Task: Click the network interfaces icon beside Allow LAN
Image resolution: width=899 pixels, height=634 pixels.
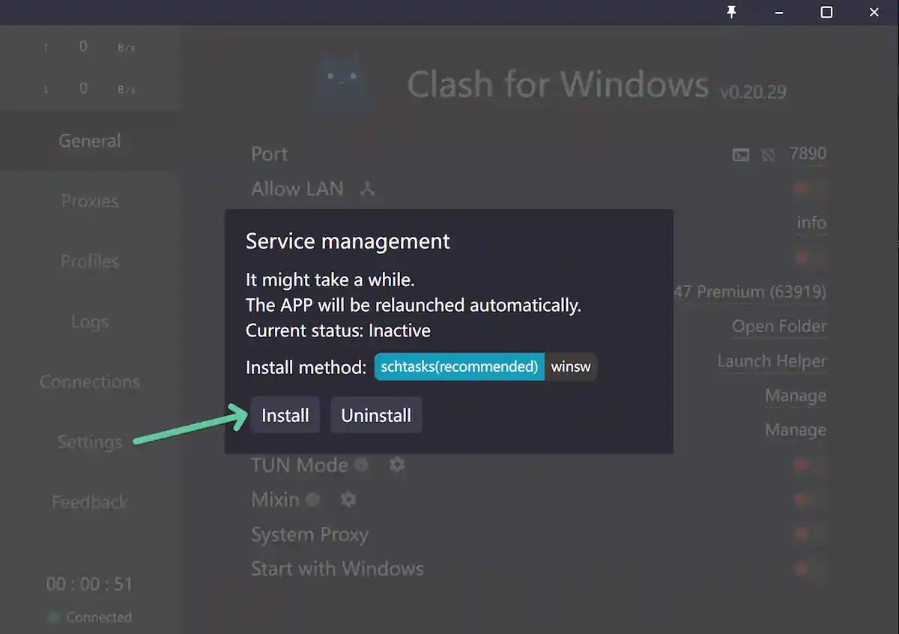Action: [x=367, y=189]
